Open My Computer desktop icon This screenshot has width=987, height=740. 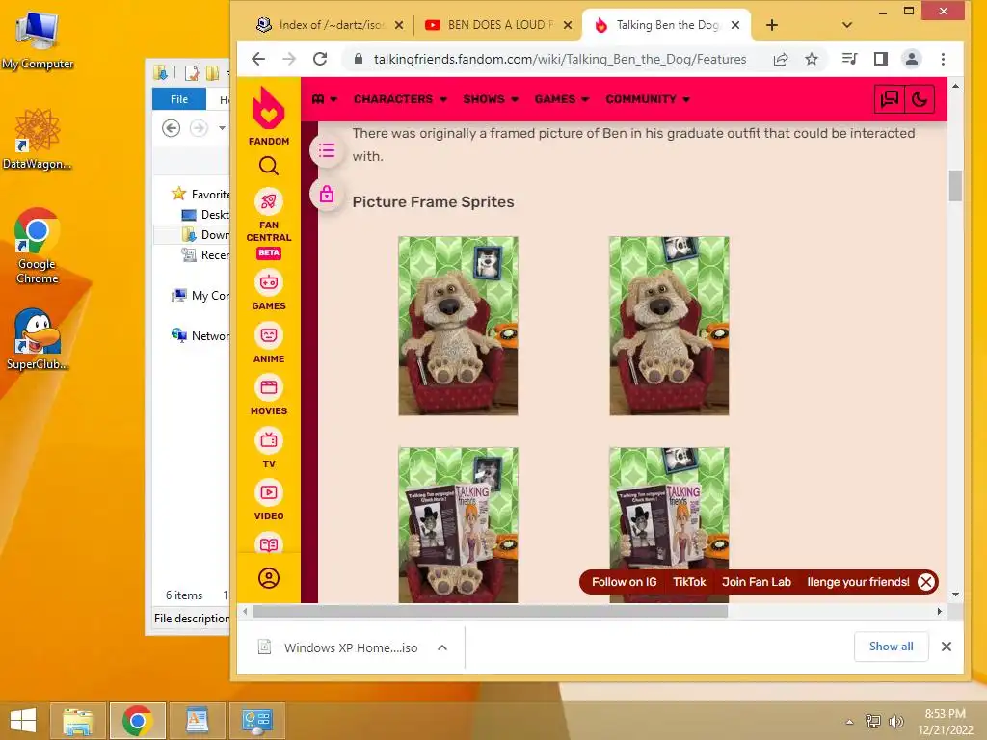coord(38,40)
